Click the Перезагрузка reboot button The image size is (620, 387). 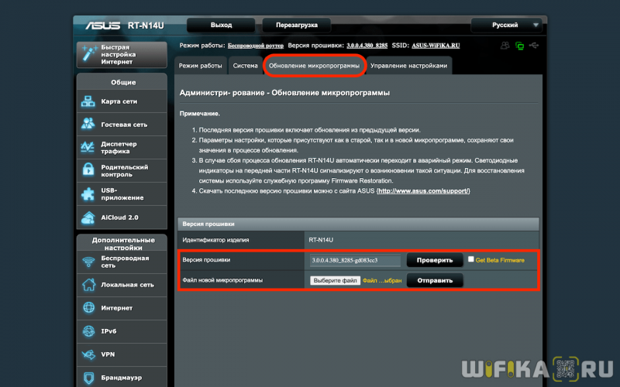click(297, 25)
